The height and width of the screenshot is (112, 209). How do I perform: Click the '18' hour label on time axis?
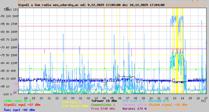coord(26,98)
